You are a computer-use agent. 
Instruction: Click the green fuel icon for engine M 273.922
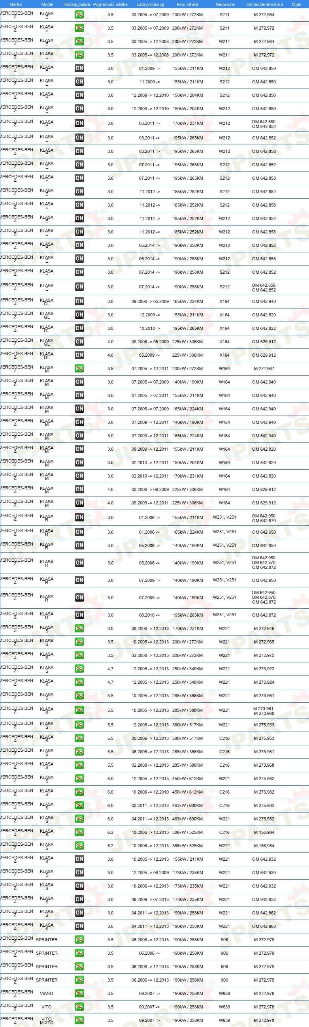79,669
